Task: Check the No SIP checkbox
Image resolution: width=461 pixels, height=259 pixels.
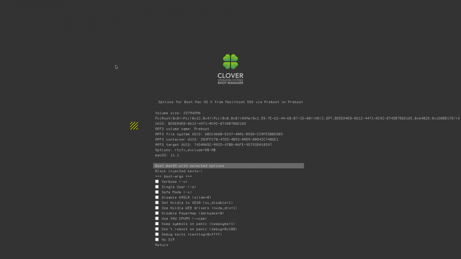Action: click(x=157, y=240)
